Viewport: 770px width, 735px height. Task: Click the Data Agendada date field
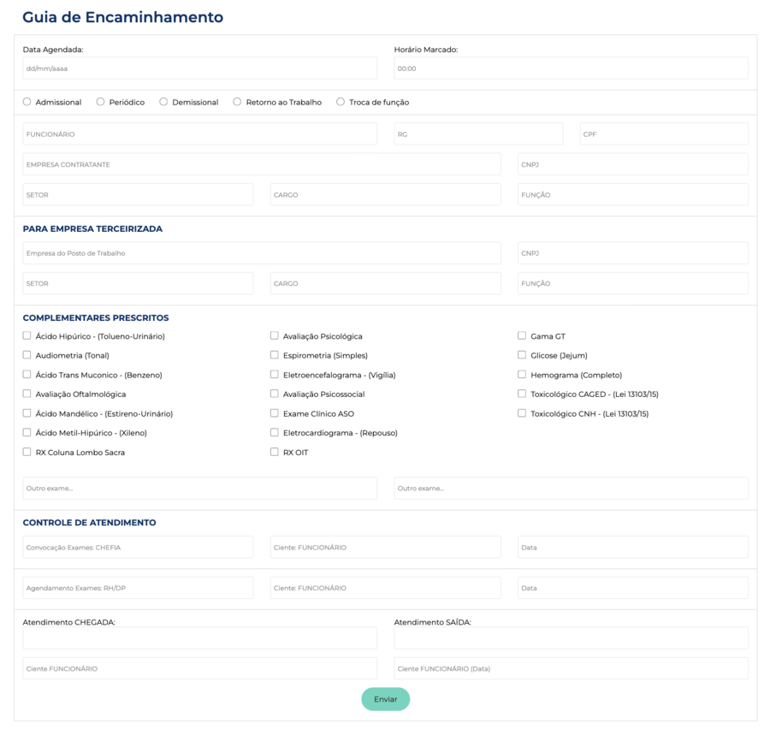[x=199, y=68]
